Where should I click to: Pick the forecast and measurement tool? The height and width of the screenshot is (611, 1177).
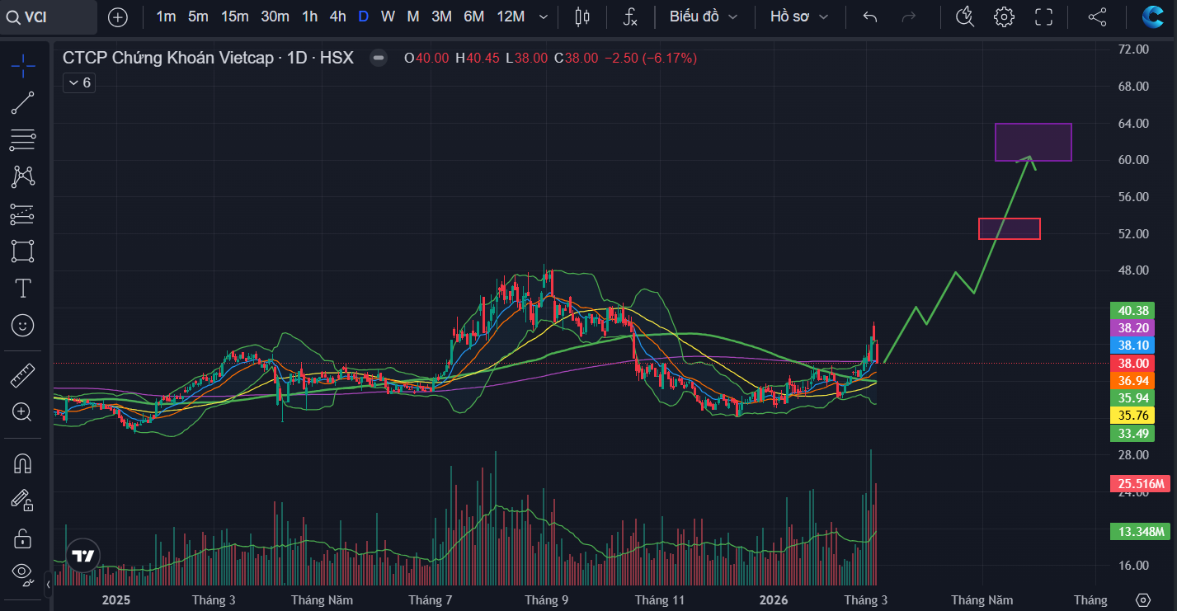coord(23,214)
